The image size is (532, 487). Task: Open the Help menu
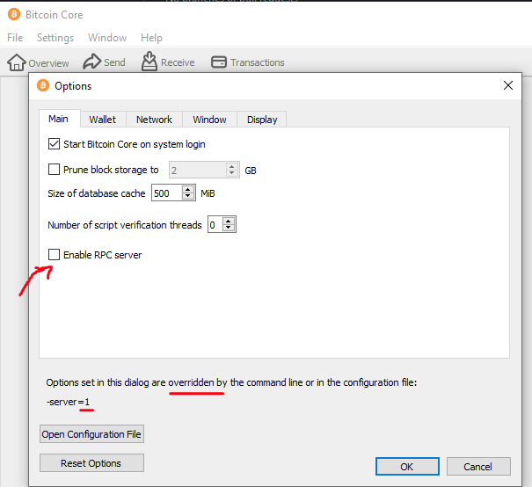[151, 38]
